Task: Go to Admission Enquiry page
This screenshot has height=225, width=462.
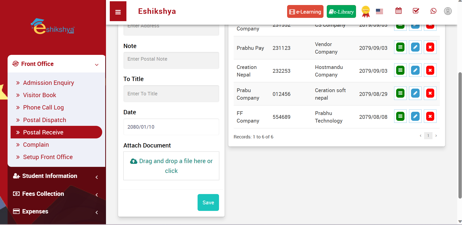Action: pyautogui.click(x=48, y=83)
